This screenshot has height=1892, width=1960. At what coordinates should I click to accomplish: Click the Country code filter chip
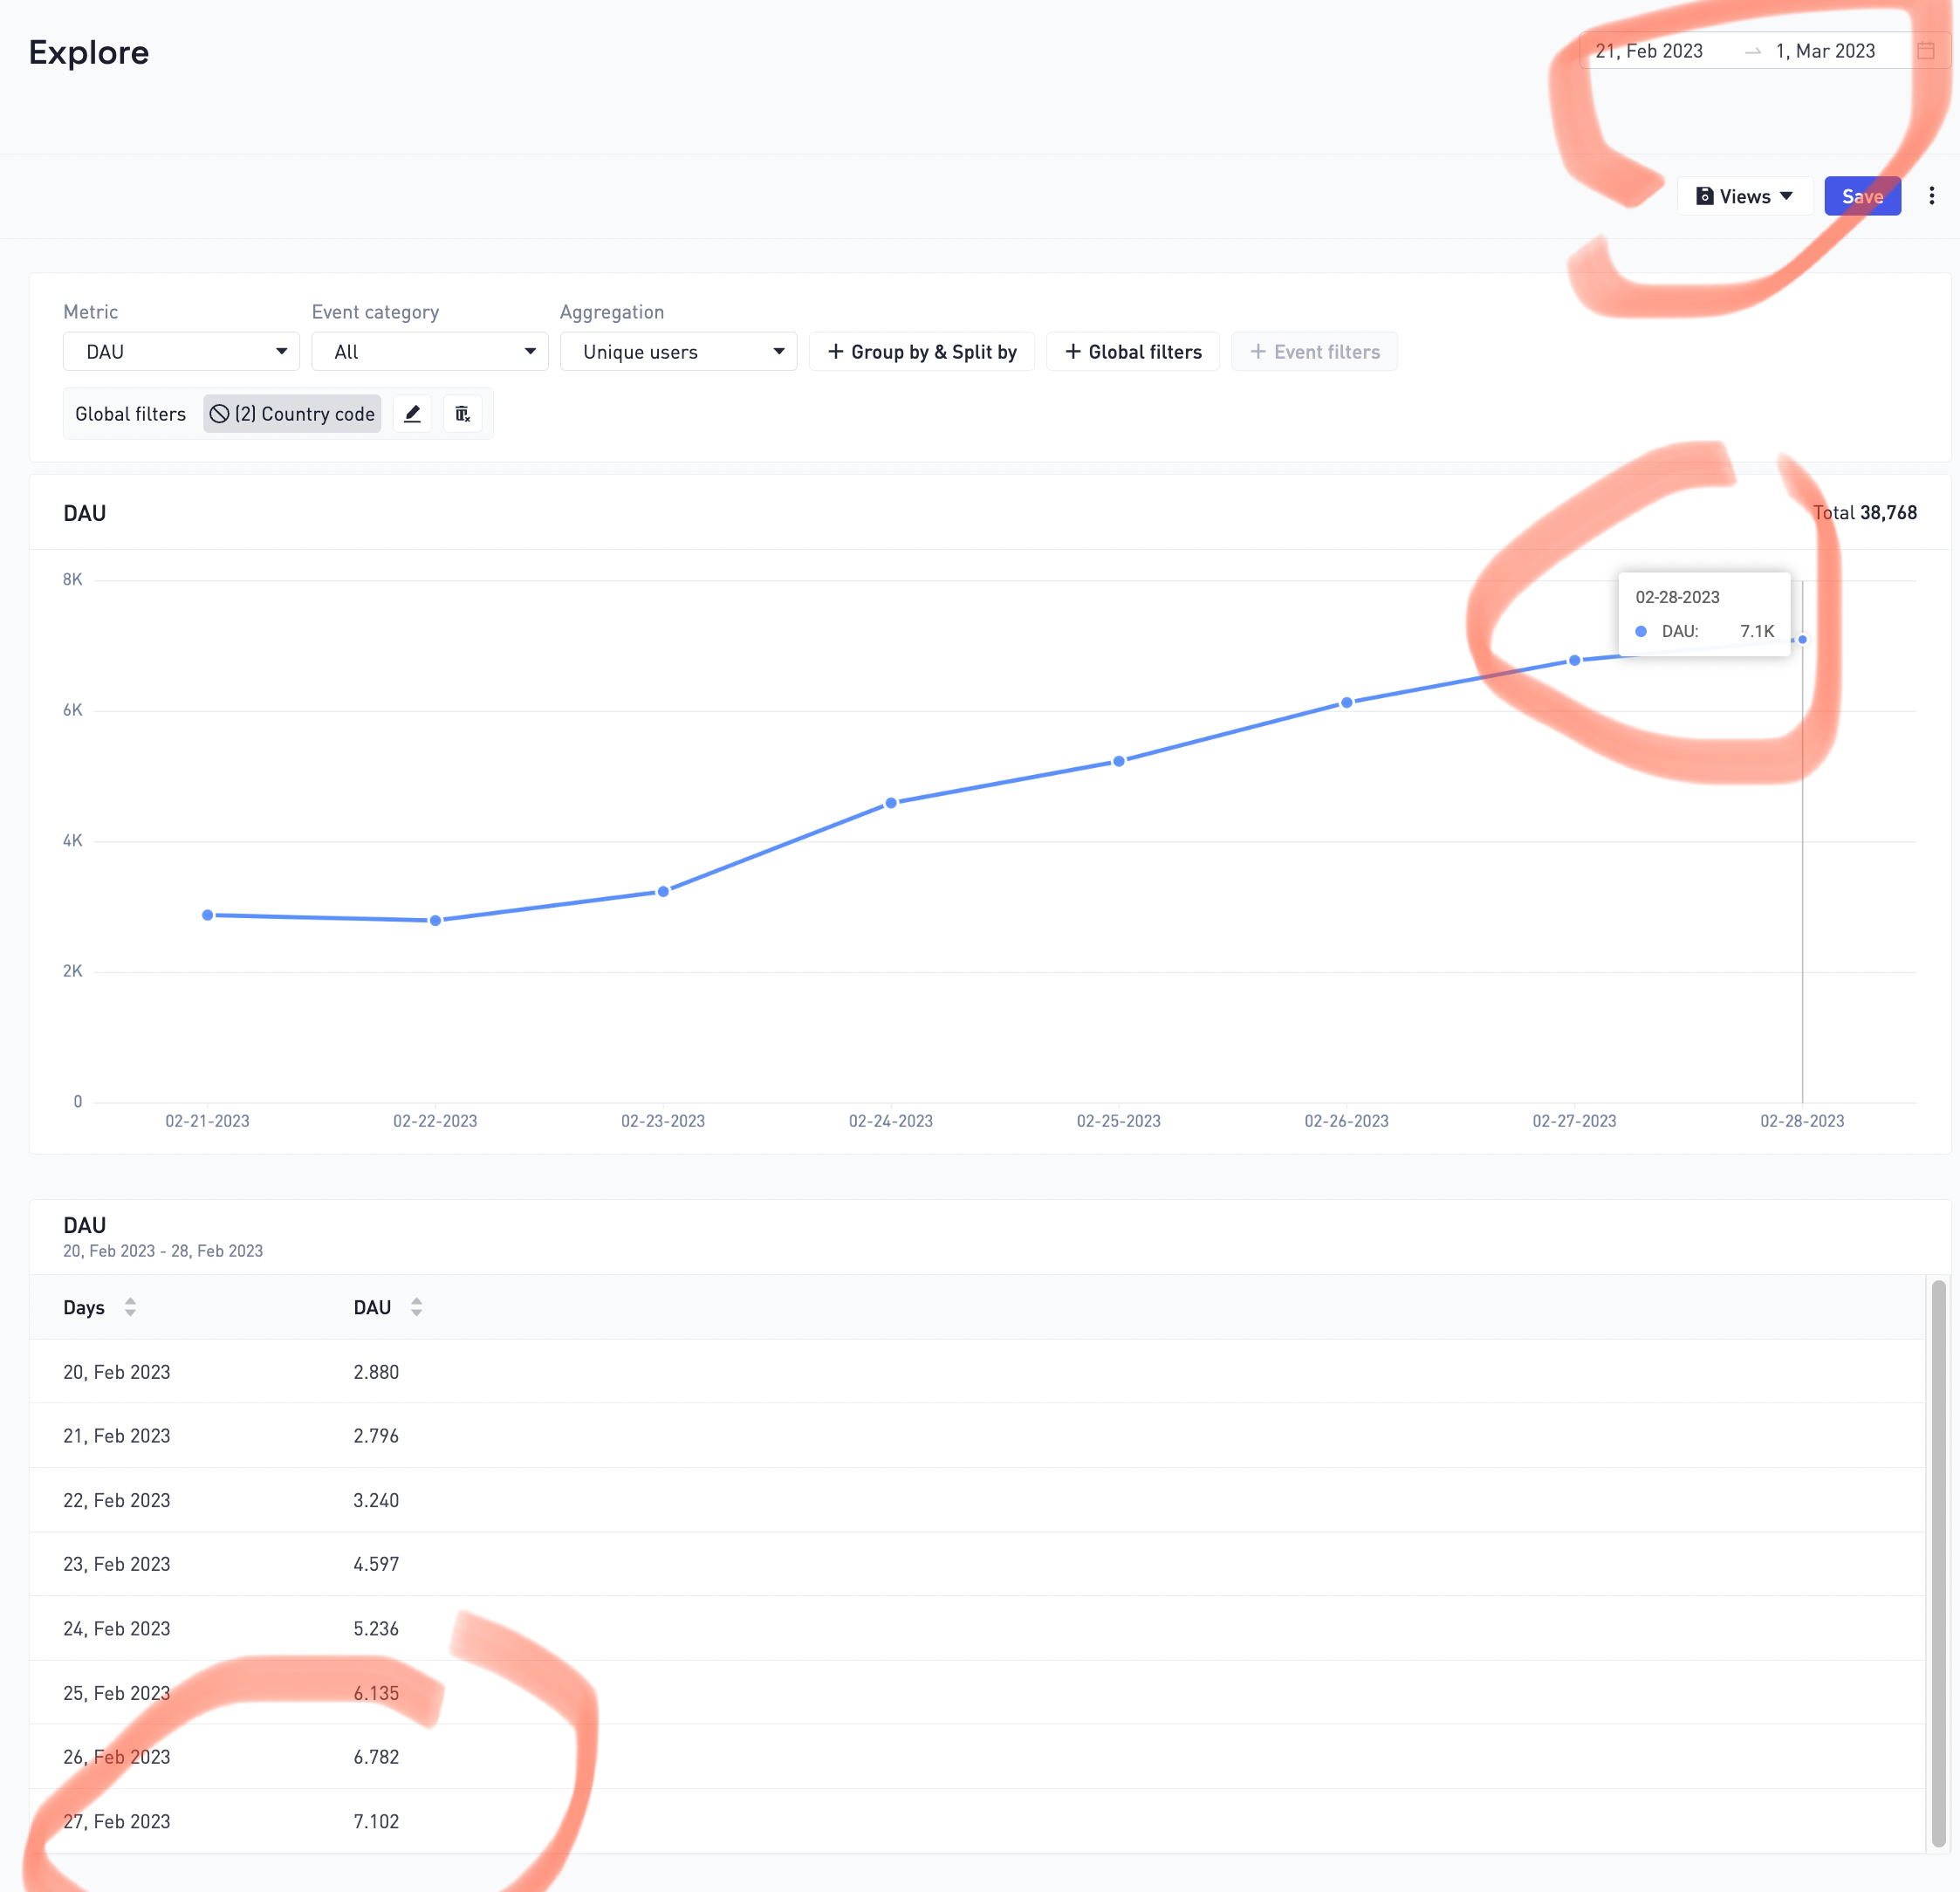292,414
